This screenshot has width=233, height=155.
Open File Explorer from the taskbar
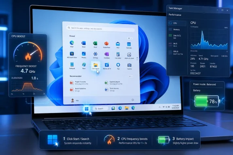tap(127, 108)
